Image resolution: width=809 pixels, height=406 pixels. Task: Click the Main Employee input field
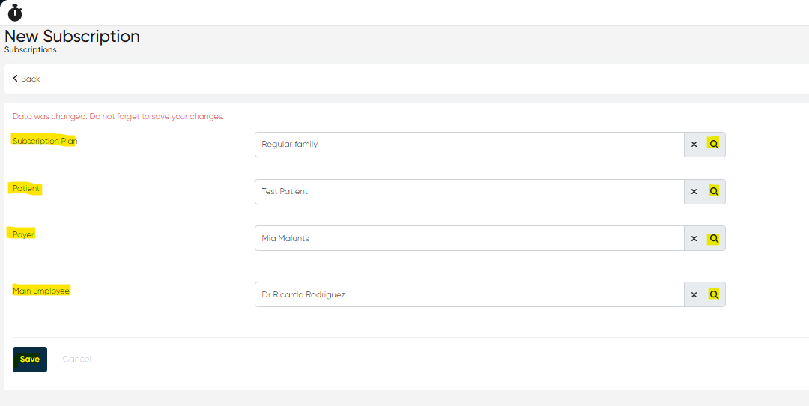(x=469, y=295)
